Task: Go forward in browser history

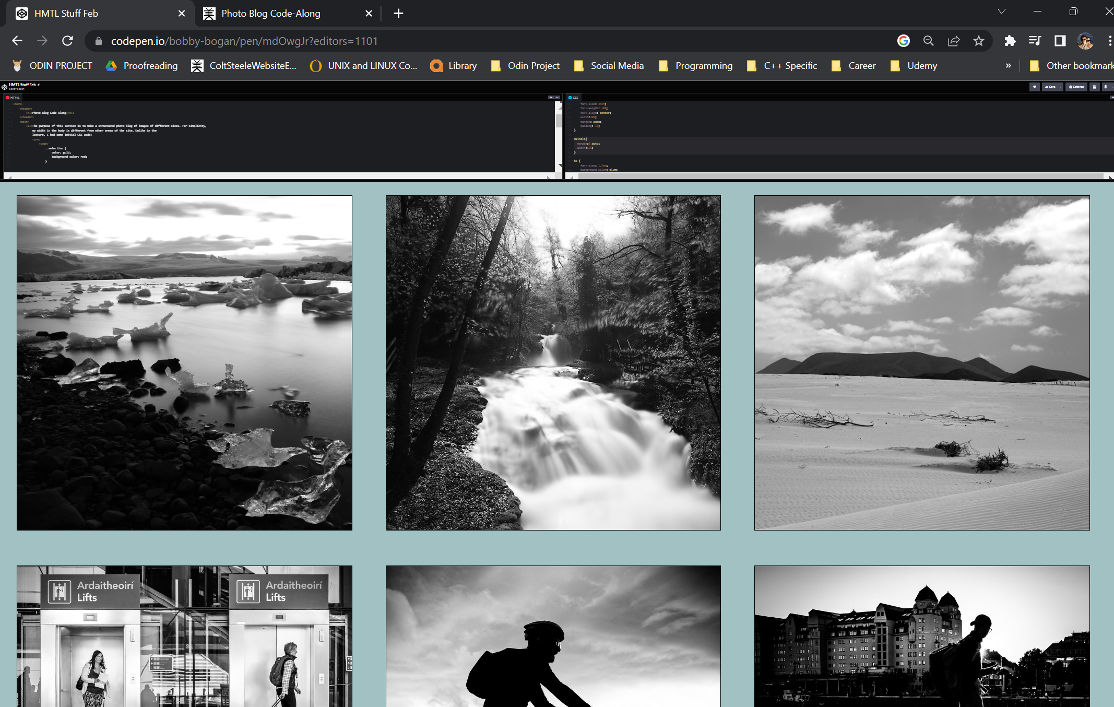Action: (x=42, y=41)
